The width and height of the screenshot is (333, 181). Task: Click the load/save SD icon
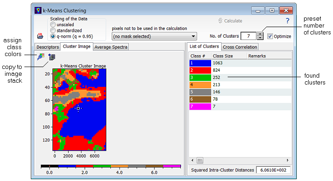40,36
